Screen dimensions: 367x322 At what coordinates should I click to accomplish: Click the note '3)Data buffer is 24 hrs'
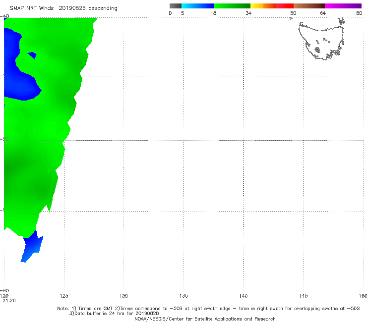[114, 314]
